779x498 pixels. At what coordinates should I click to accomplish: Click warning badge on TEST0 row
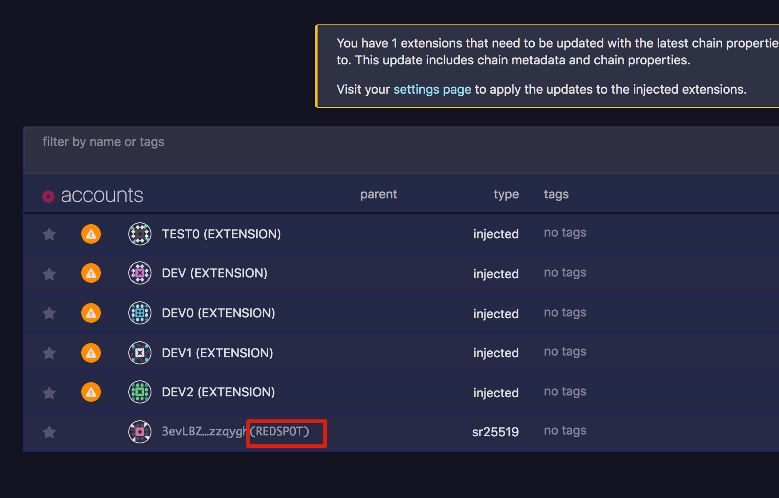click(91, 234)
